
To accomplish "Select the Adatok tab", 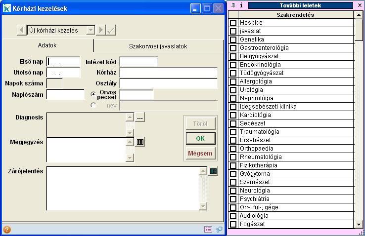I will coord(47,45).
